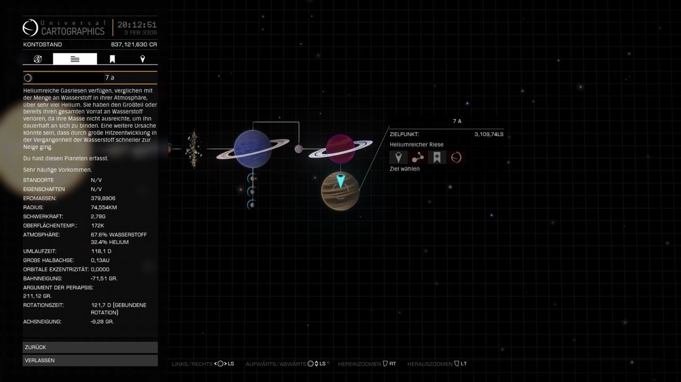Click the Bahnneigung value '-71,51 GR.'

click(x=104, y=278)
